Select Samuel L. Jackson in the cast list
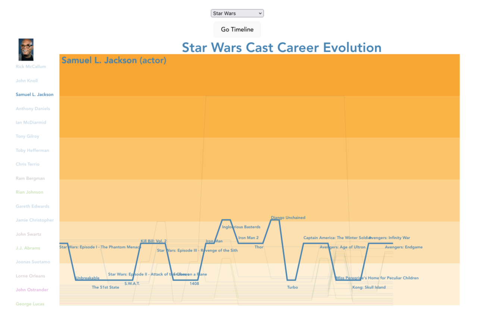 tap(35, 95)
